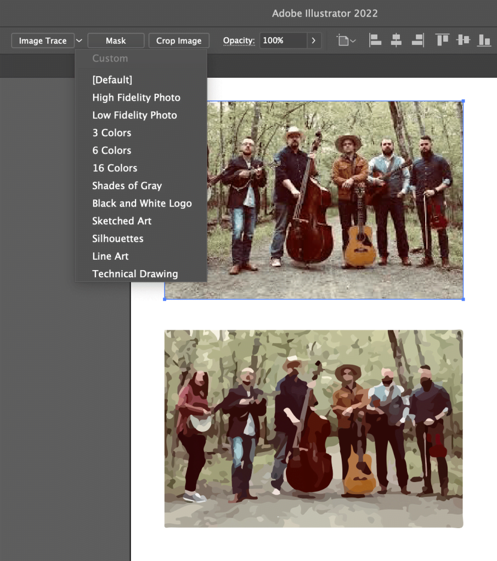Choose the 16 Colors preset

click(141, 168)
